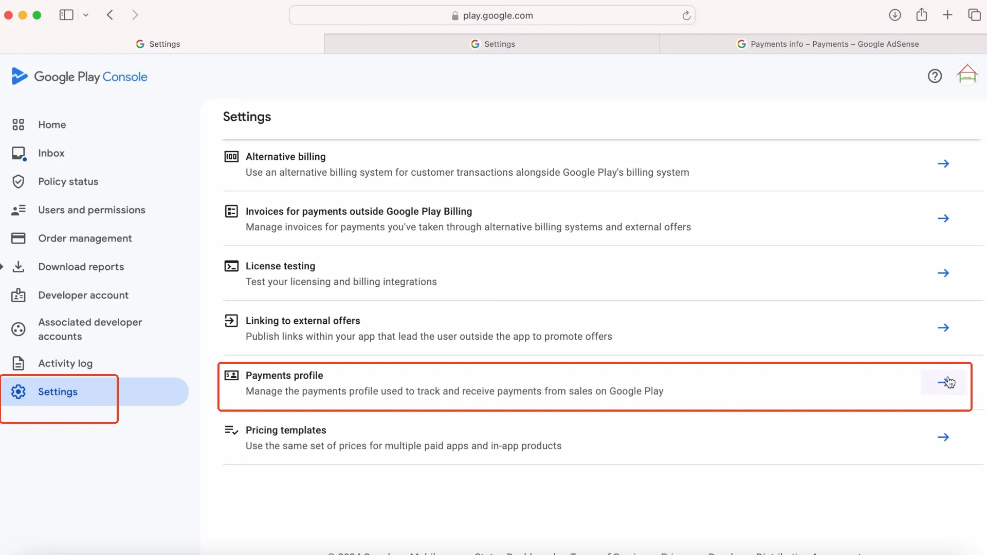Click the Associated developer accounts icon
Viewport: 987px width, 555px height.
pyautogui.click(x=19, y=329)
